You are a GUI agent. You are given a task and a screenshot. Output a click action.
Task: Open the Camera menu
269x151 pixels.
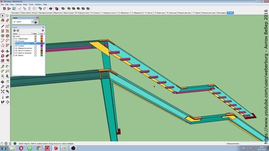[x=18, y=5]
